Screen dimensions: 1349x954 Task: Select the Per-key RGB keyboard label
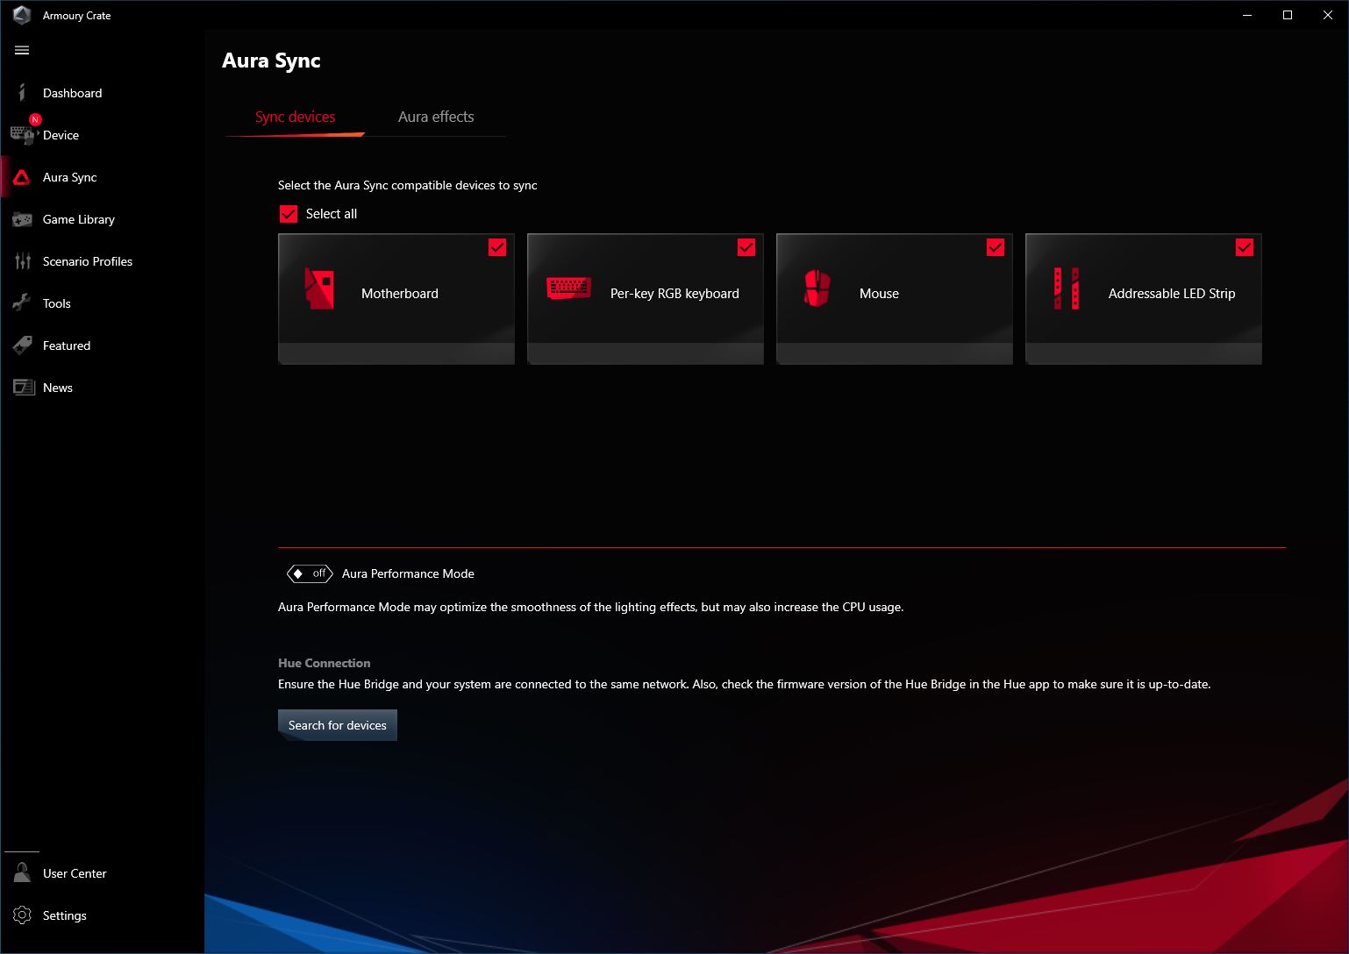click(674, 294)
